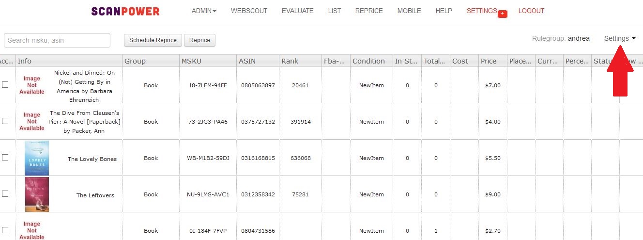This screenshot has height=240, width=643.
Task: Click the Reprice button
Action: 199,40
